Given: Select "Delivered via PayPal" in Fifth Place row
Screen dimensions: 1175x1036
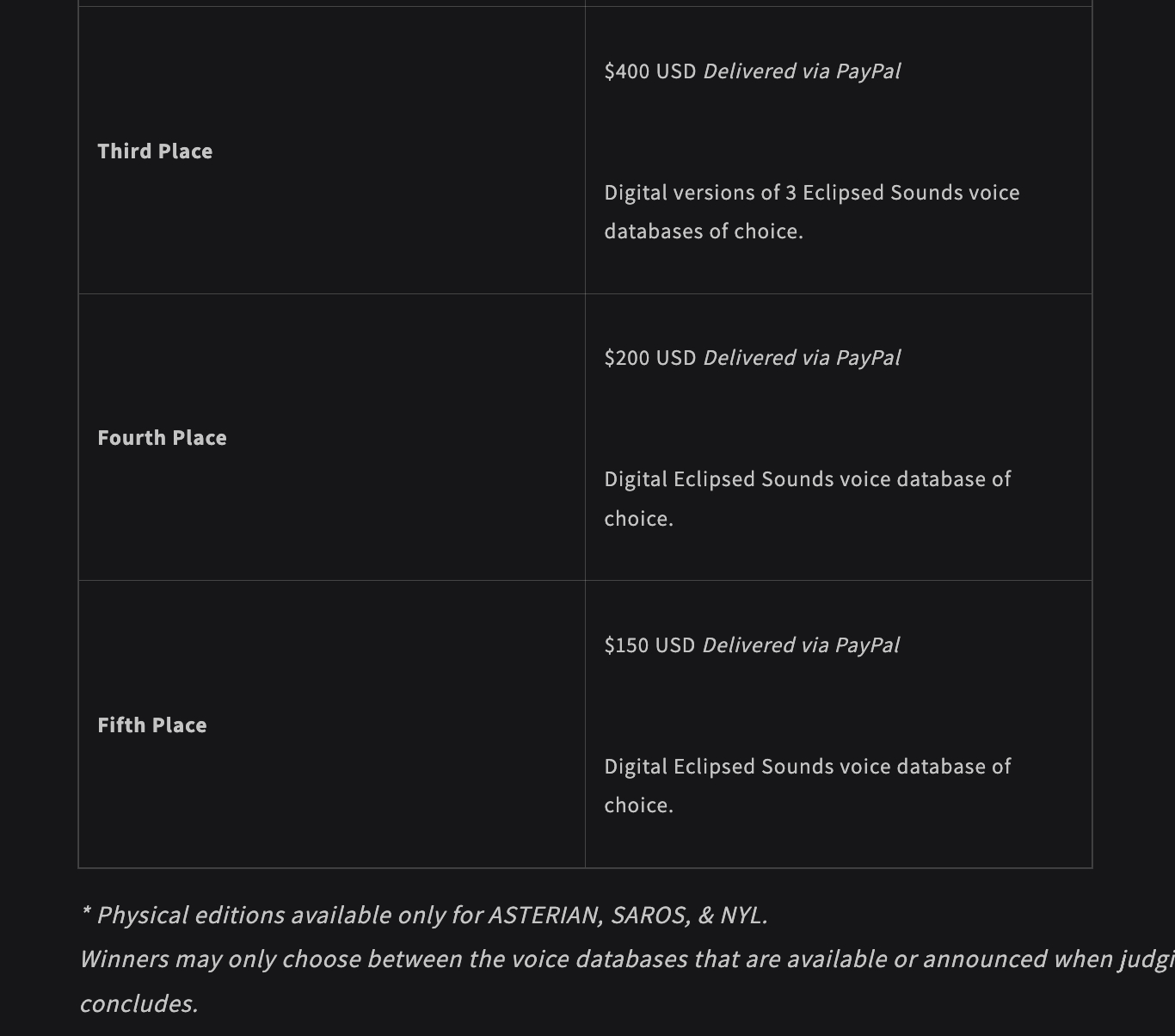Looking at the screenshot, I should coord(801,645).
